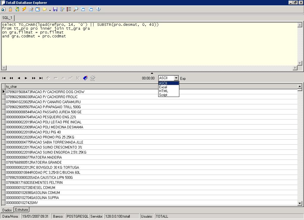Click the lightning bolt execute icon
Image resolution: width=304 pixels, height=220 pixels.
pyautogui.click(x=24, y=9)
